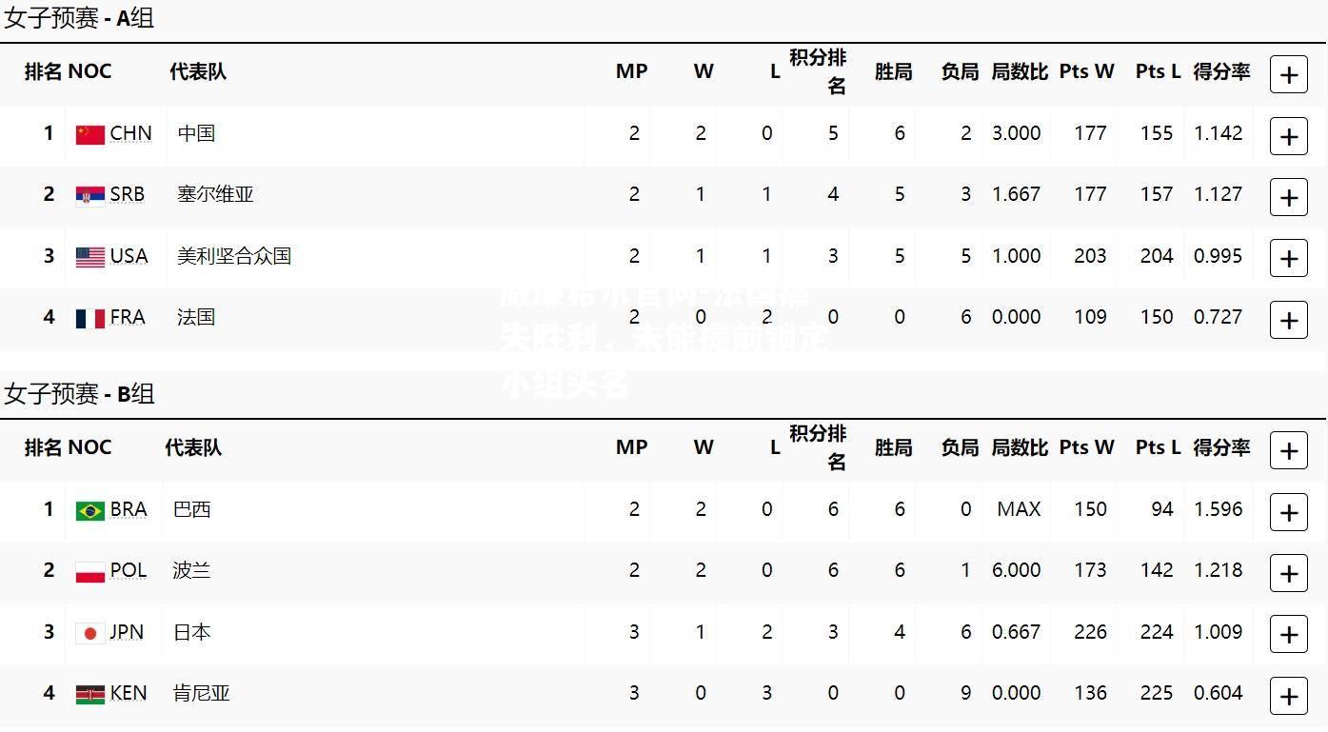
Task: Expand the Japan row plus button
Action: point(1288,634)
